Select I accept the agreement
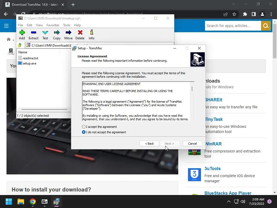 click(x=84, y=127)
